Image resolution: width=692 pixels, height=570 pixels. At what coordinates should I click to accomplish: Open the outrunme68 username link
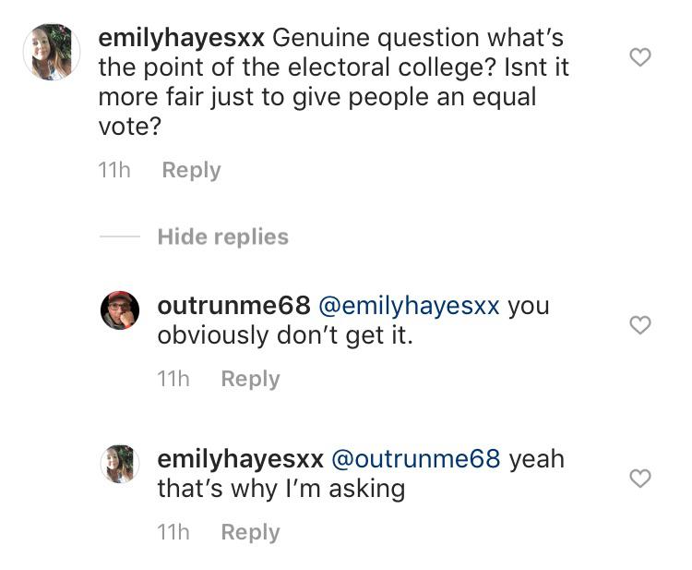pos(233,306)
